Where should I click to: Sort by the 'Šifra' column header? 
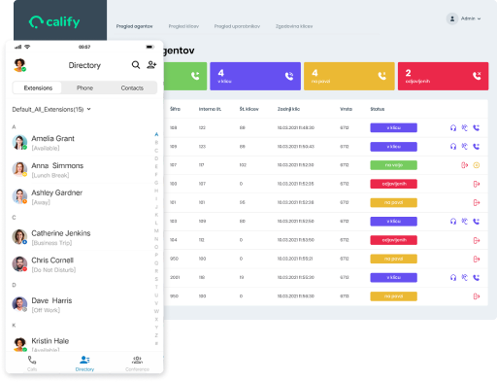[x=175, y=109]
